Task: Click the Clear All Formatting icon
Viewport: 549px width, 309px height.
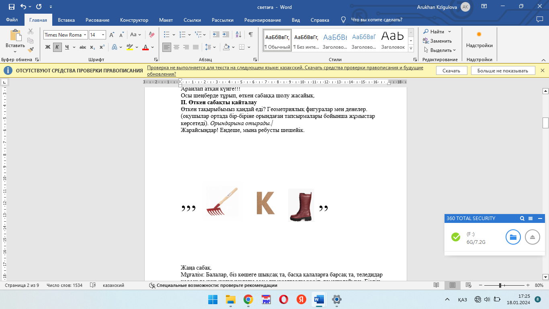Action: [152, 35]
